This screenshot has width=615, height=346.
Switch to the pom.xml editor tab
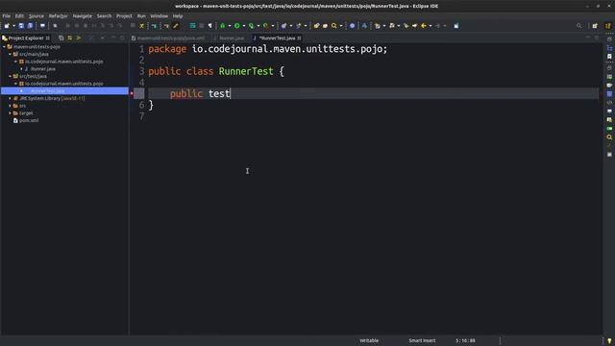(x=169, y=38)
